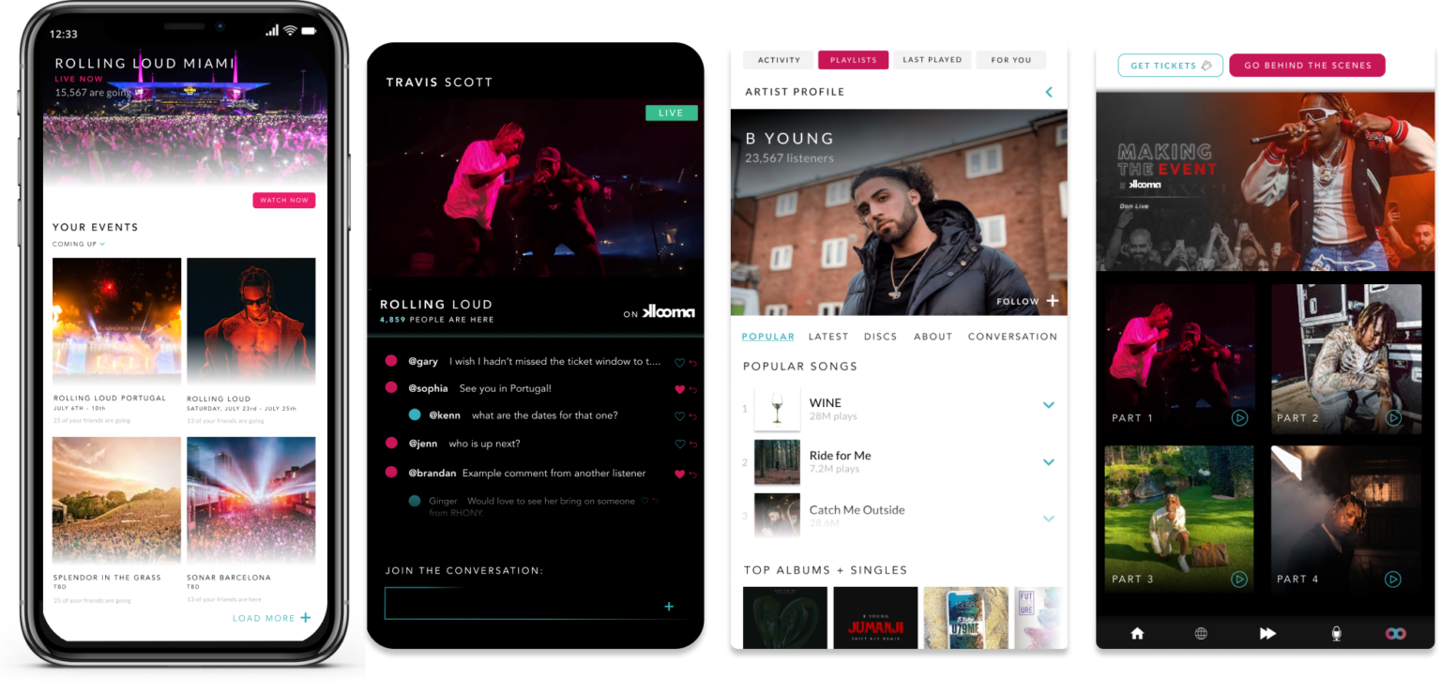The width and height of the screenshot is (1441, 692).
Task: Open the Rolling Loud Portugal event thumbnail
Action: click(x=116, y=322)
